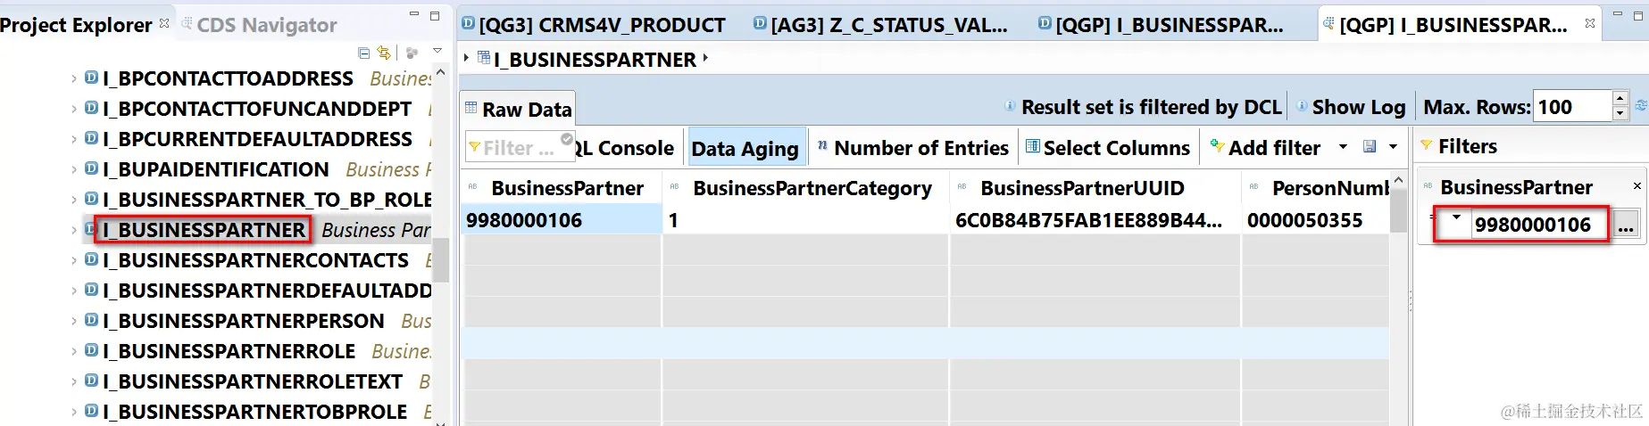
Task: Click Number of Entries button
Action: pyautogui.click(x=912, y=148)
